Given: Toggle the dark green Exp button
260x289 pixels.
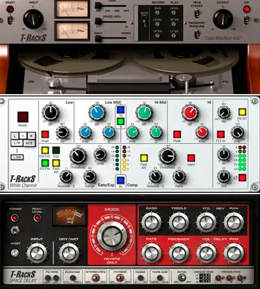Looking at the screenshot, I should (56, 150).
